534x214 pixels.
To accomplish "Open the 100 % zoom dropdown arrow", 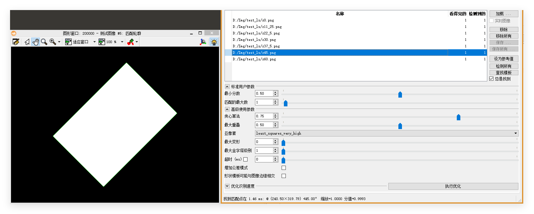I will coord(122,42).
